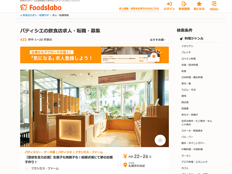The height and width of the screenshot is (174, 232).
Task: Click the location pin for 札幌市中央区
Action: [125, 165]
